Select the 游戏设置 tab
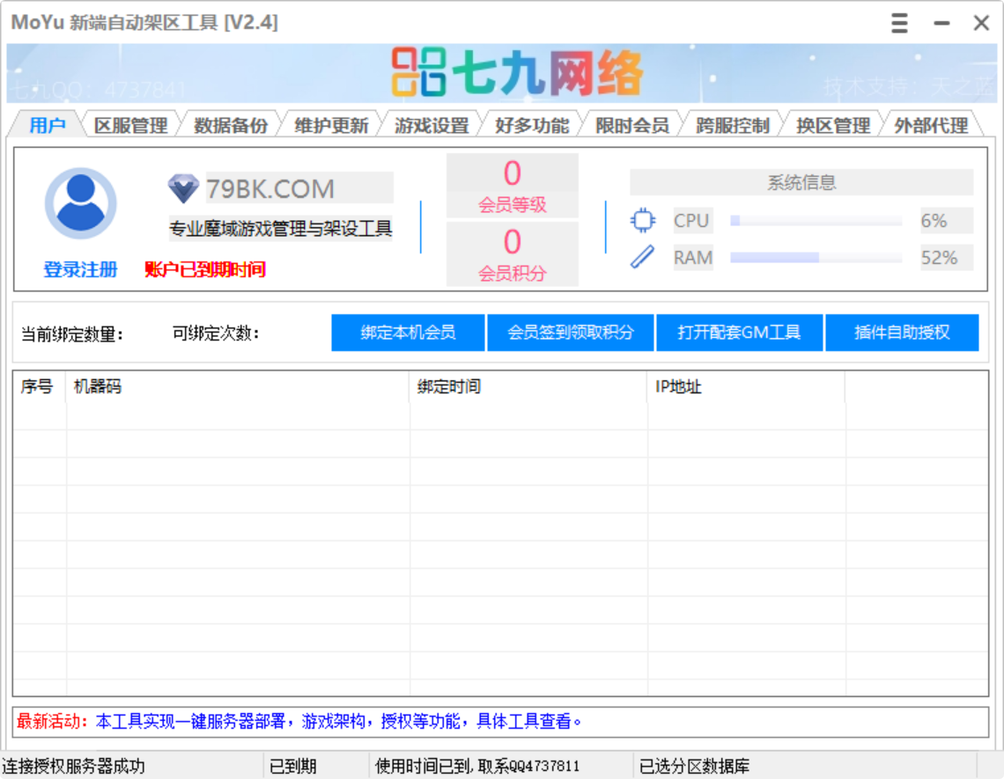Image resolution: width=1004 pixels, height=779 pixels. click(x=432, y=125)
